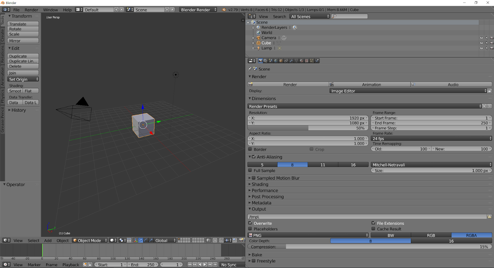Open the Render Layers properties tab
Viewport: 494px width, 268px height.
(266, 61)
